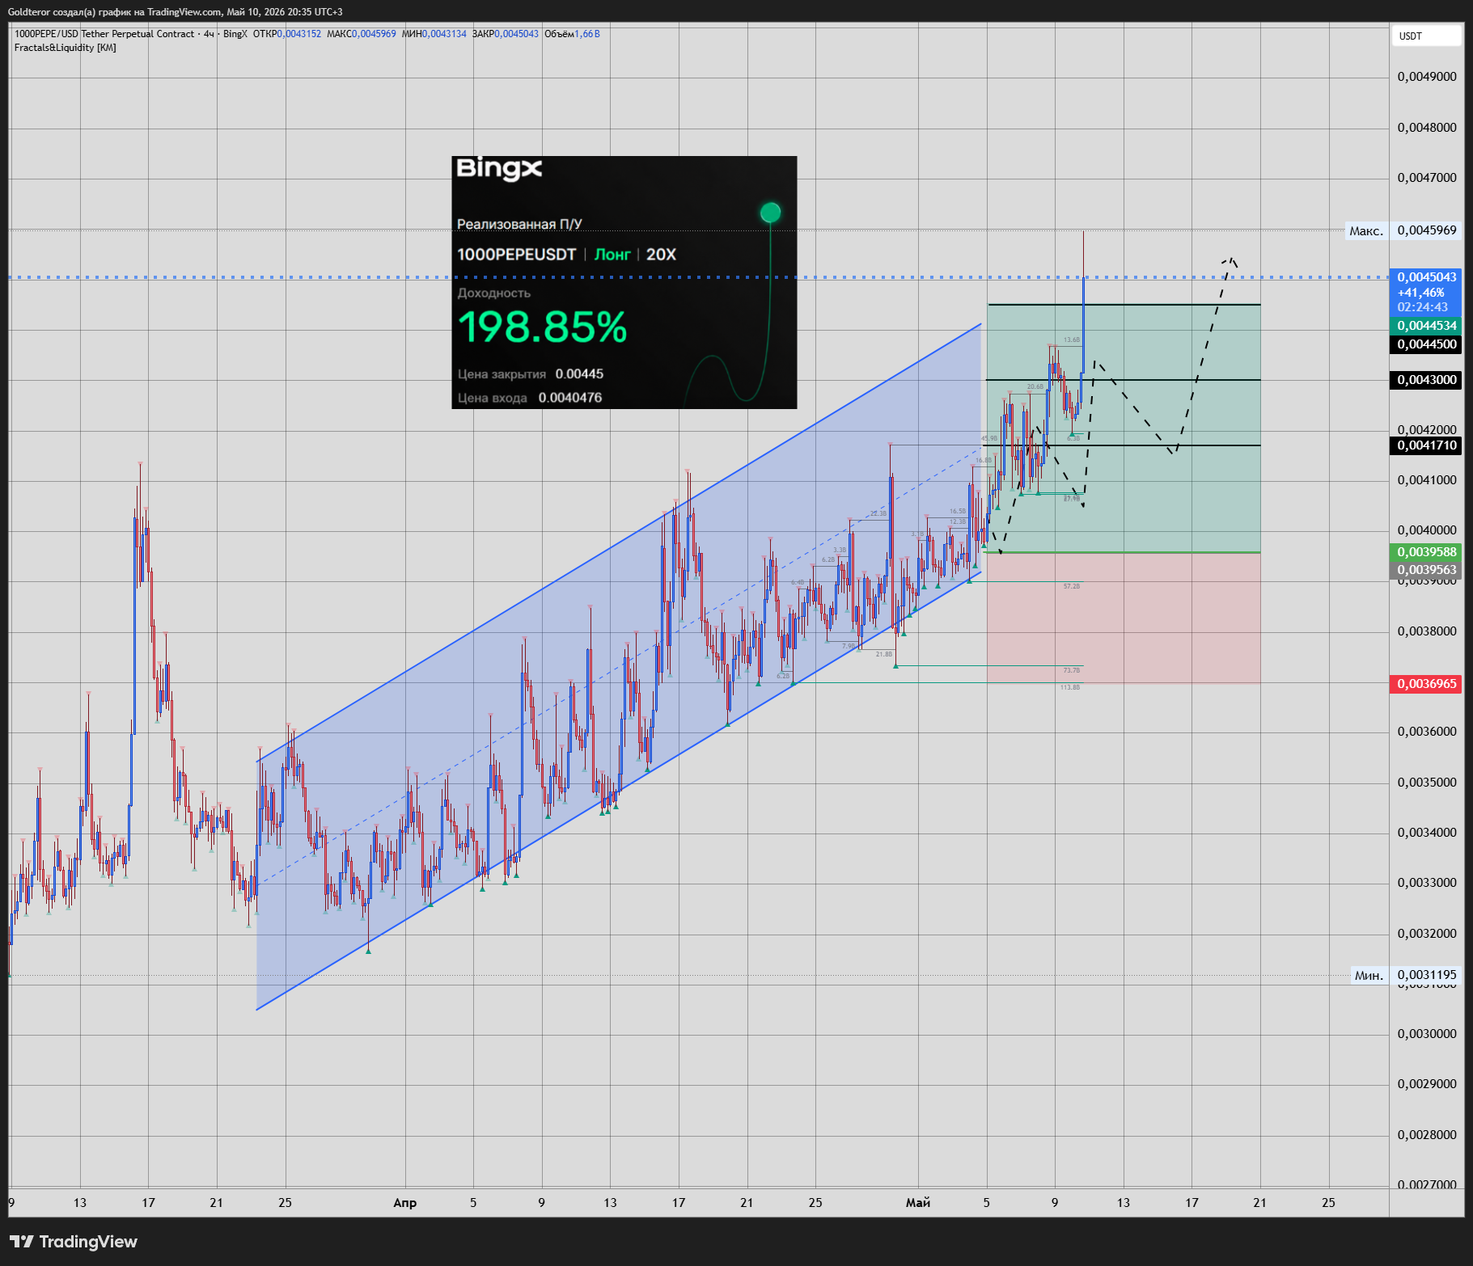Select the black price tag 0,0044500

[1426, 344]
